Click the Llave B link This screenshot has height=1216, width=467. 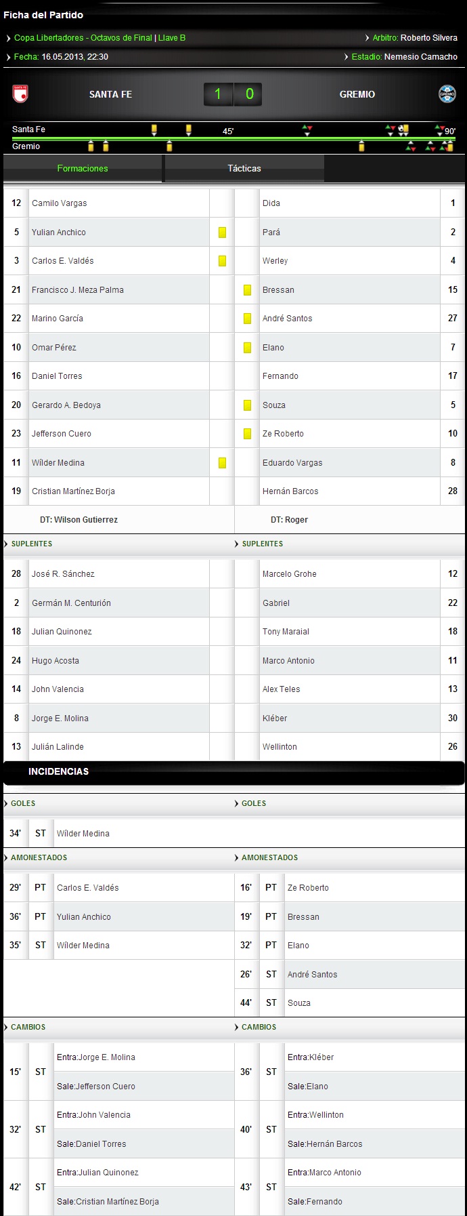click(x=172, y=38)
